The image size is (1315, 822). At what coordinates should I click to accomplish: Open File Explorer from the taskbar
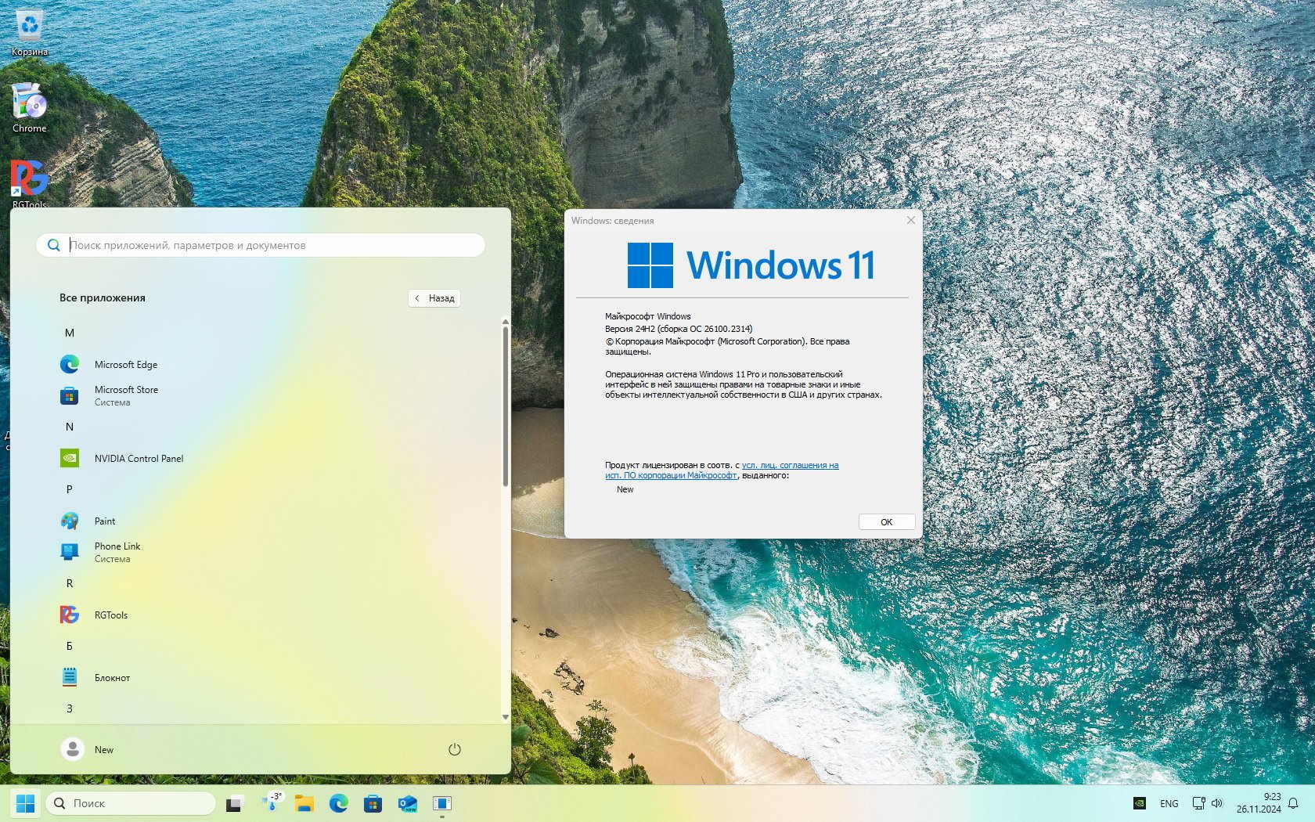point(304,803)
